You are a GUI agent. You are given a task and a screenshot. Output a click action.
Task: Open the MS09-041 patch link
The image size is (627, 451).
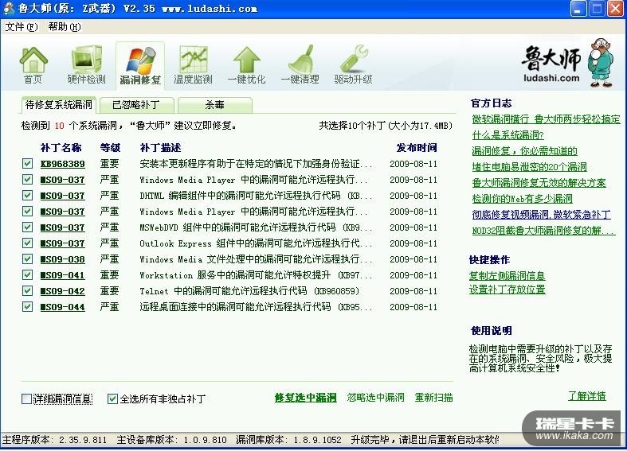tap(63, 275)
